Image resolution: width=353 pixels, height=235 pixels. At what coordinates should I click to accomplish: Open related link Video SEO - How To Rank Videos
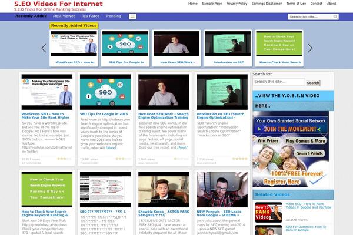pyautogui.click(x=308, y=206)
